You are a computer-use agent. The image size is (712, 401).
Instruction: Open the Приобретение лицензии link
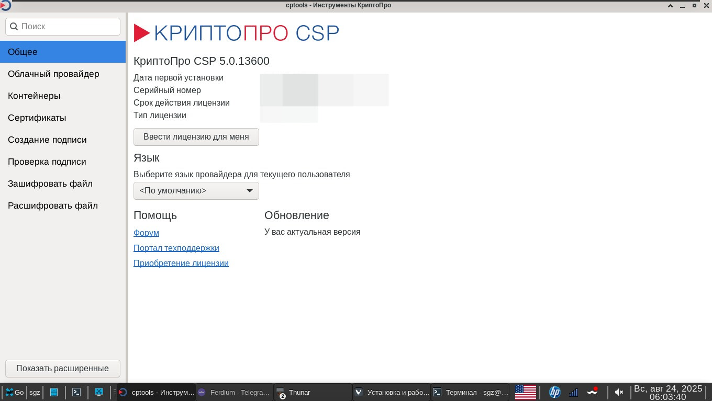click(x=181, y=263)
